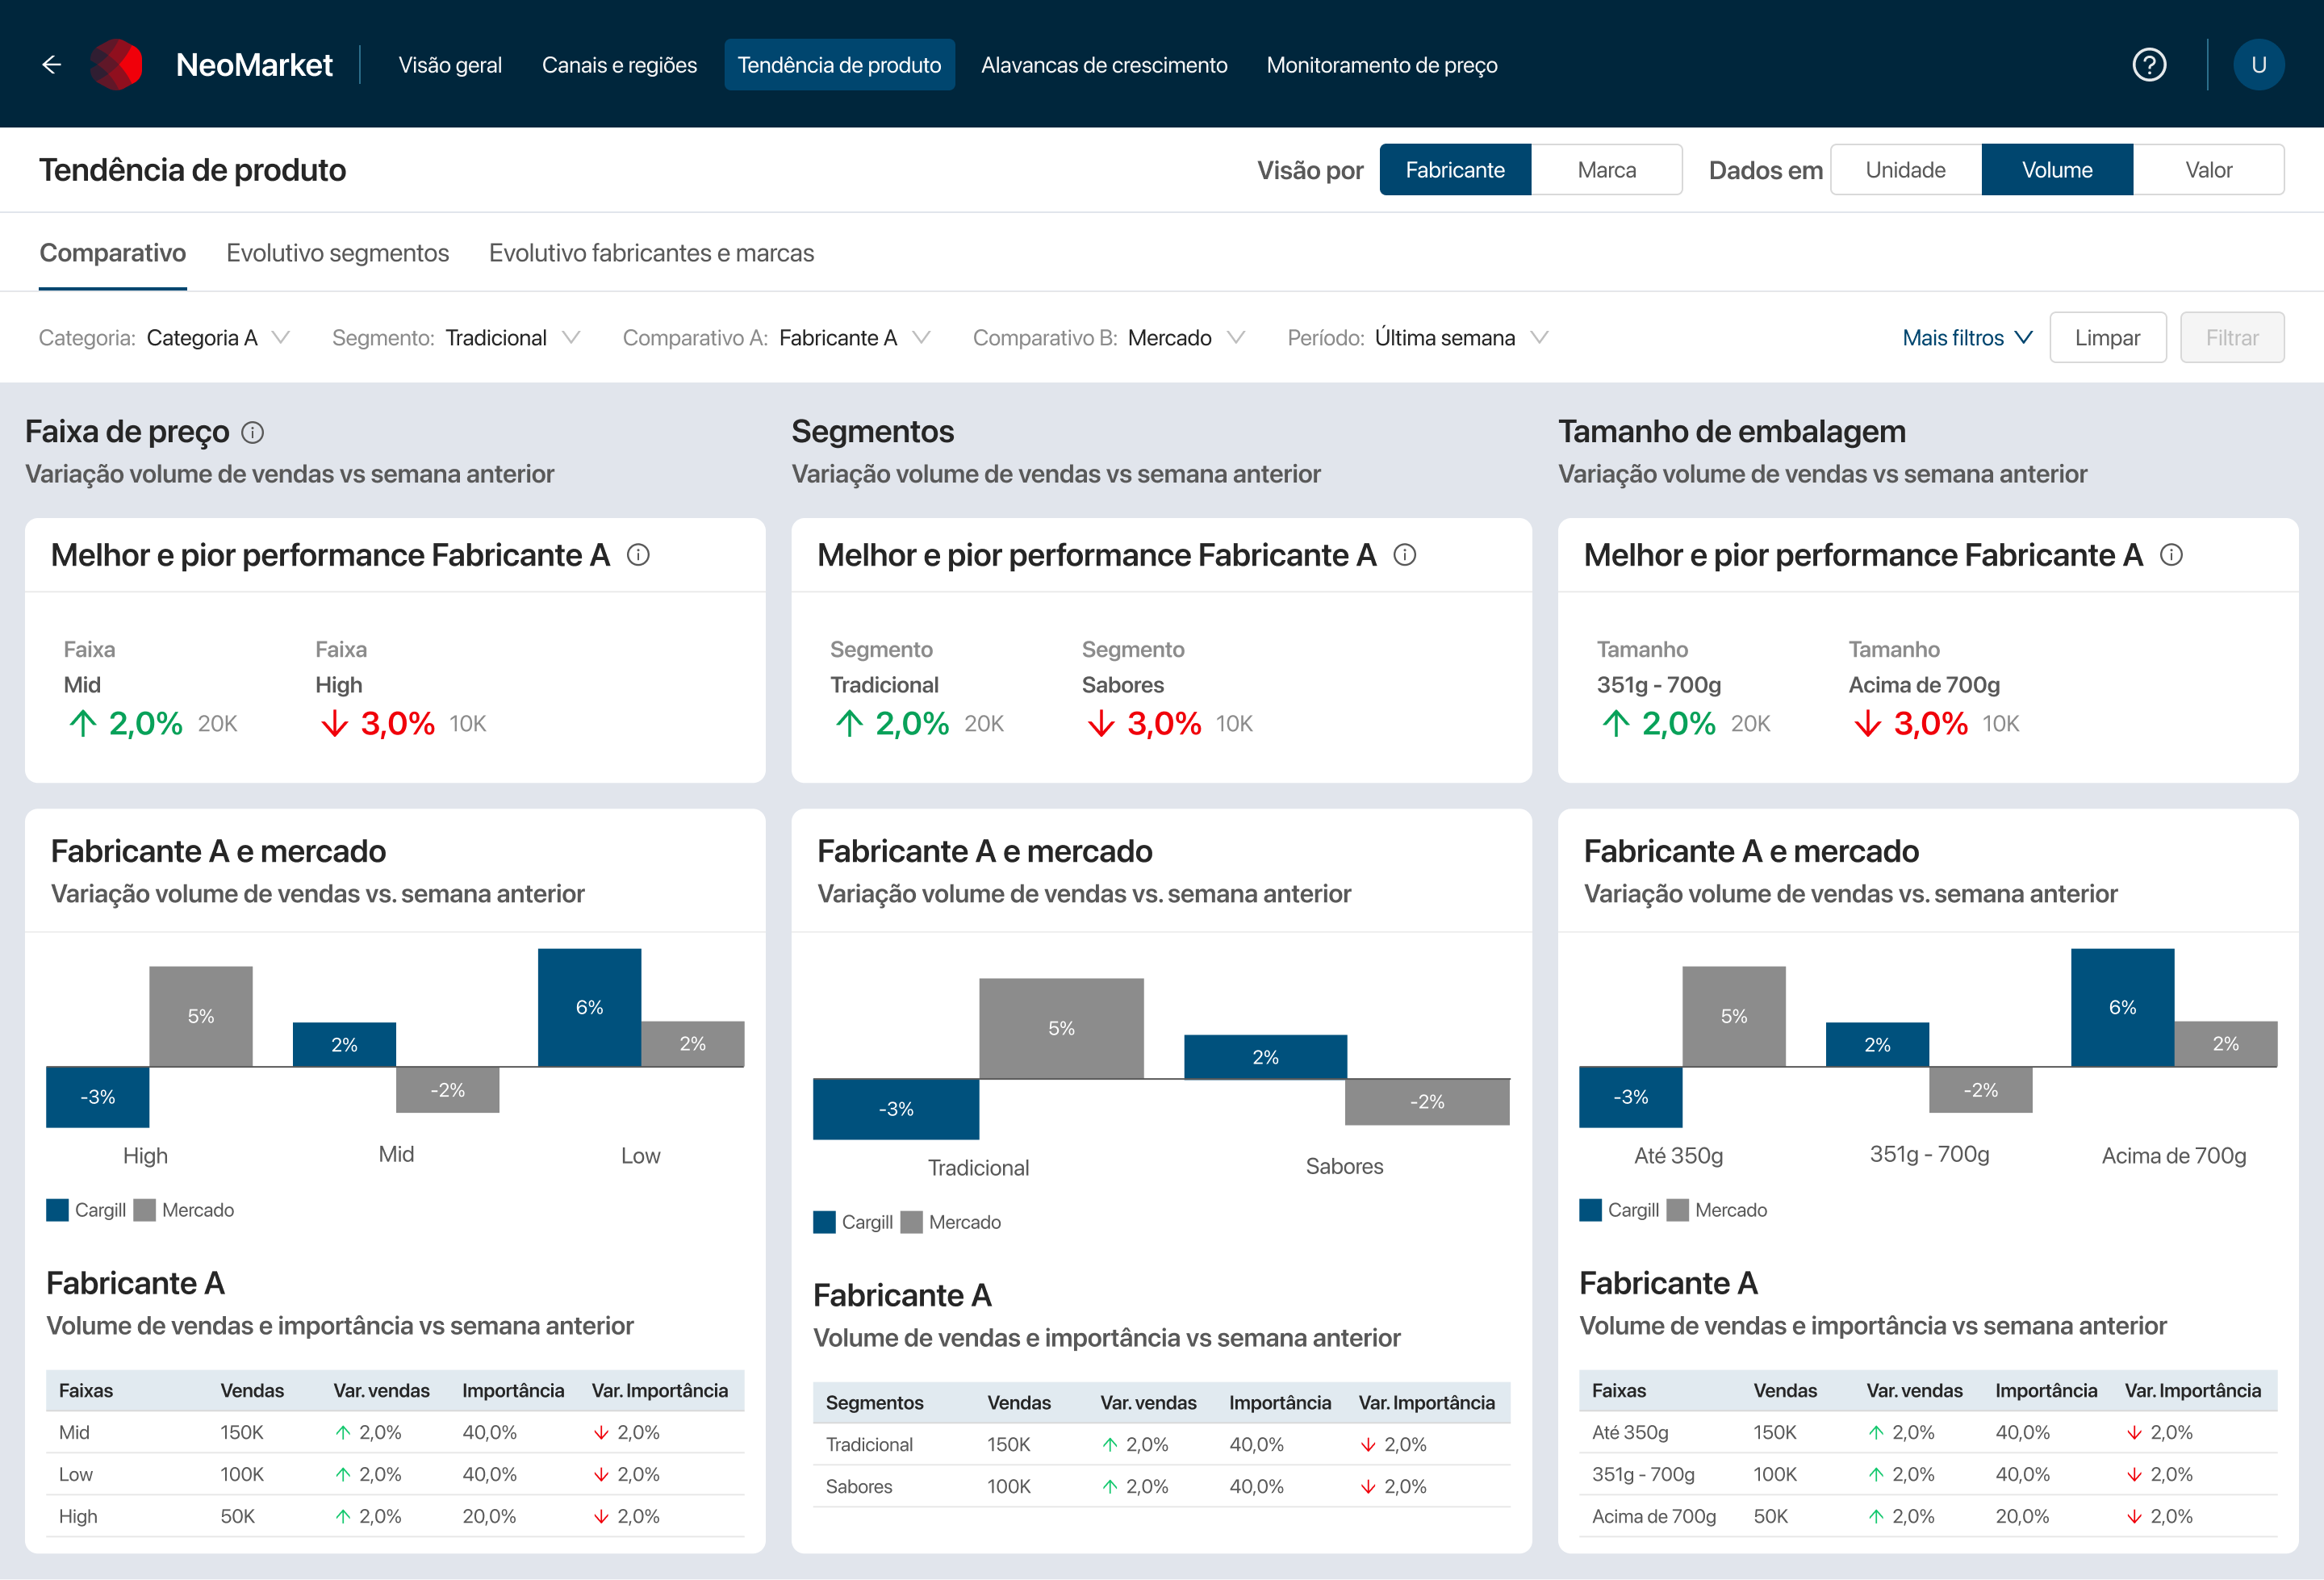Go to Alavancas de crescimento
Viewport: 2324px width, 1580px height.
[1104, 65]
